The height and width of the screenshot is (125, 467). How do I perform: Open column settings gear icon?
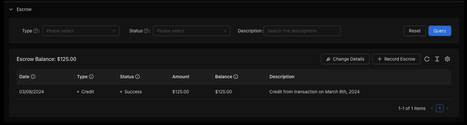447,59
